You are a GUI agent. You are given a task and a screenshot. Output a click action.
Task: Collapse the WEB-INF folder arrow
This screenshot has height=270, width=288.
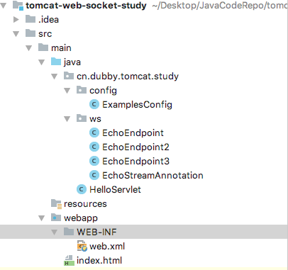55,232
